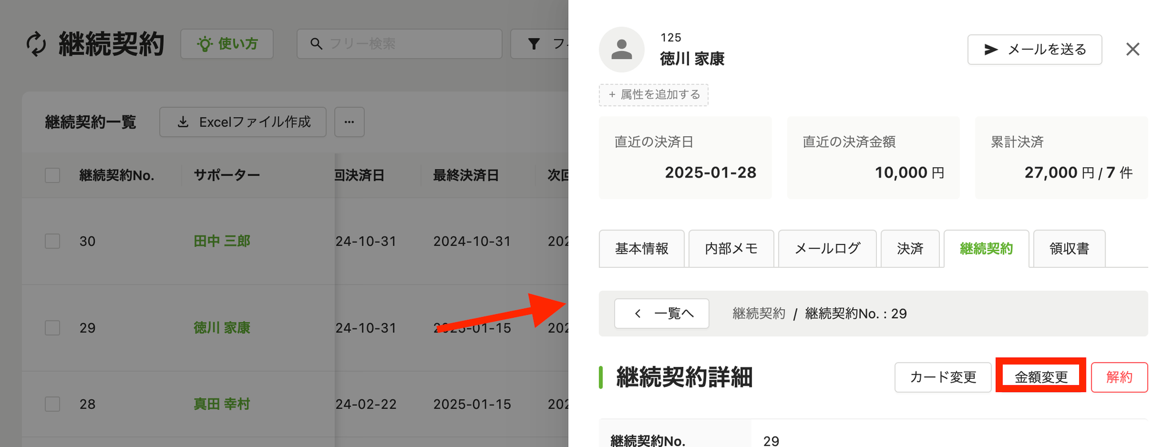Click the refresh cycle icon beside 継続契約 title
This screenshot has width=1173, height=447.
tap(36, 44)
